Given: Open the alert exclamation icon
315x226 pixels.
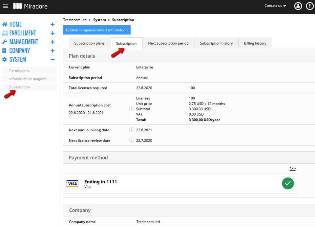Looking at the screenshot, I should (x=309, y=6).
